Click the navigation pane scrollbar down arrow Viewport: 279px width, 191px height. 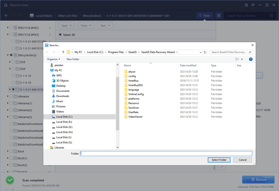(x=117, y=147)
